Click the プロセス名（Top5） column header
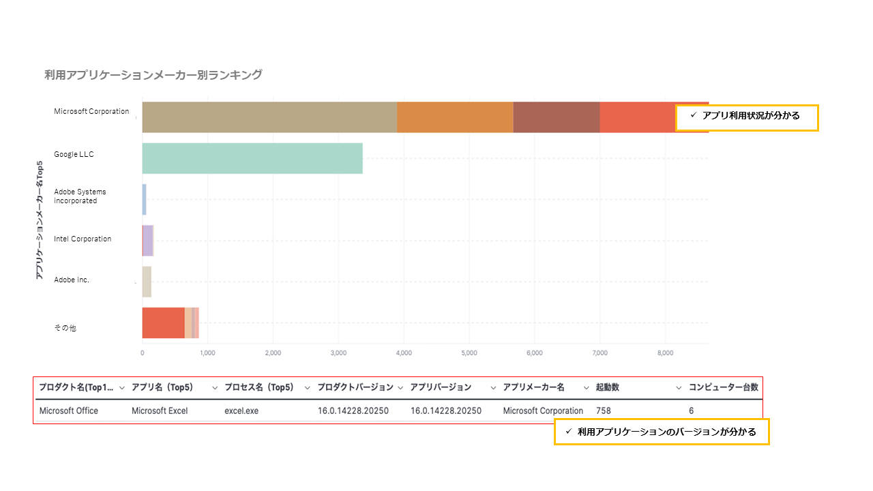 tap(259, 387)
